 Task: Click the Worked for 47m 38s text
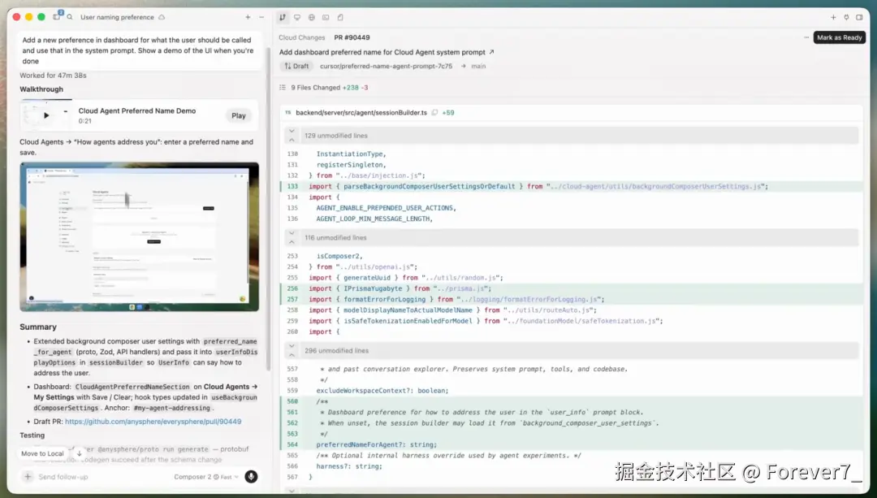[53, 76]
